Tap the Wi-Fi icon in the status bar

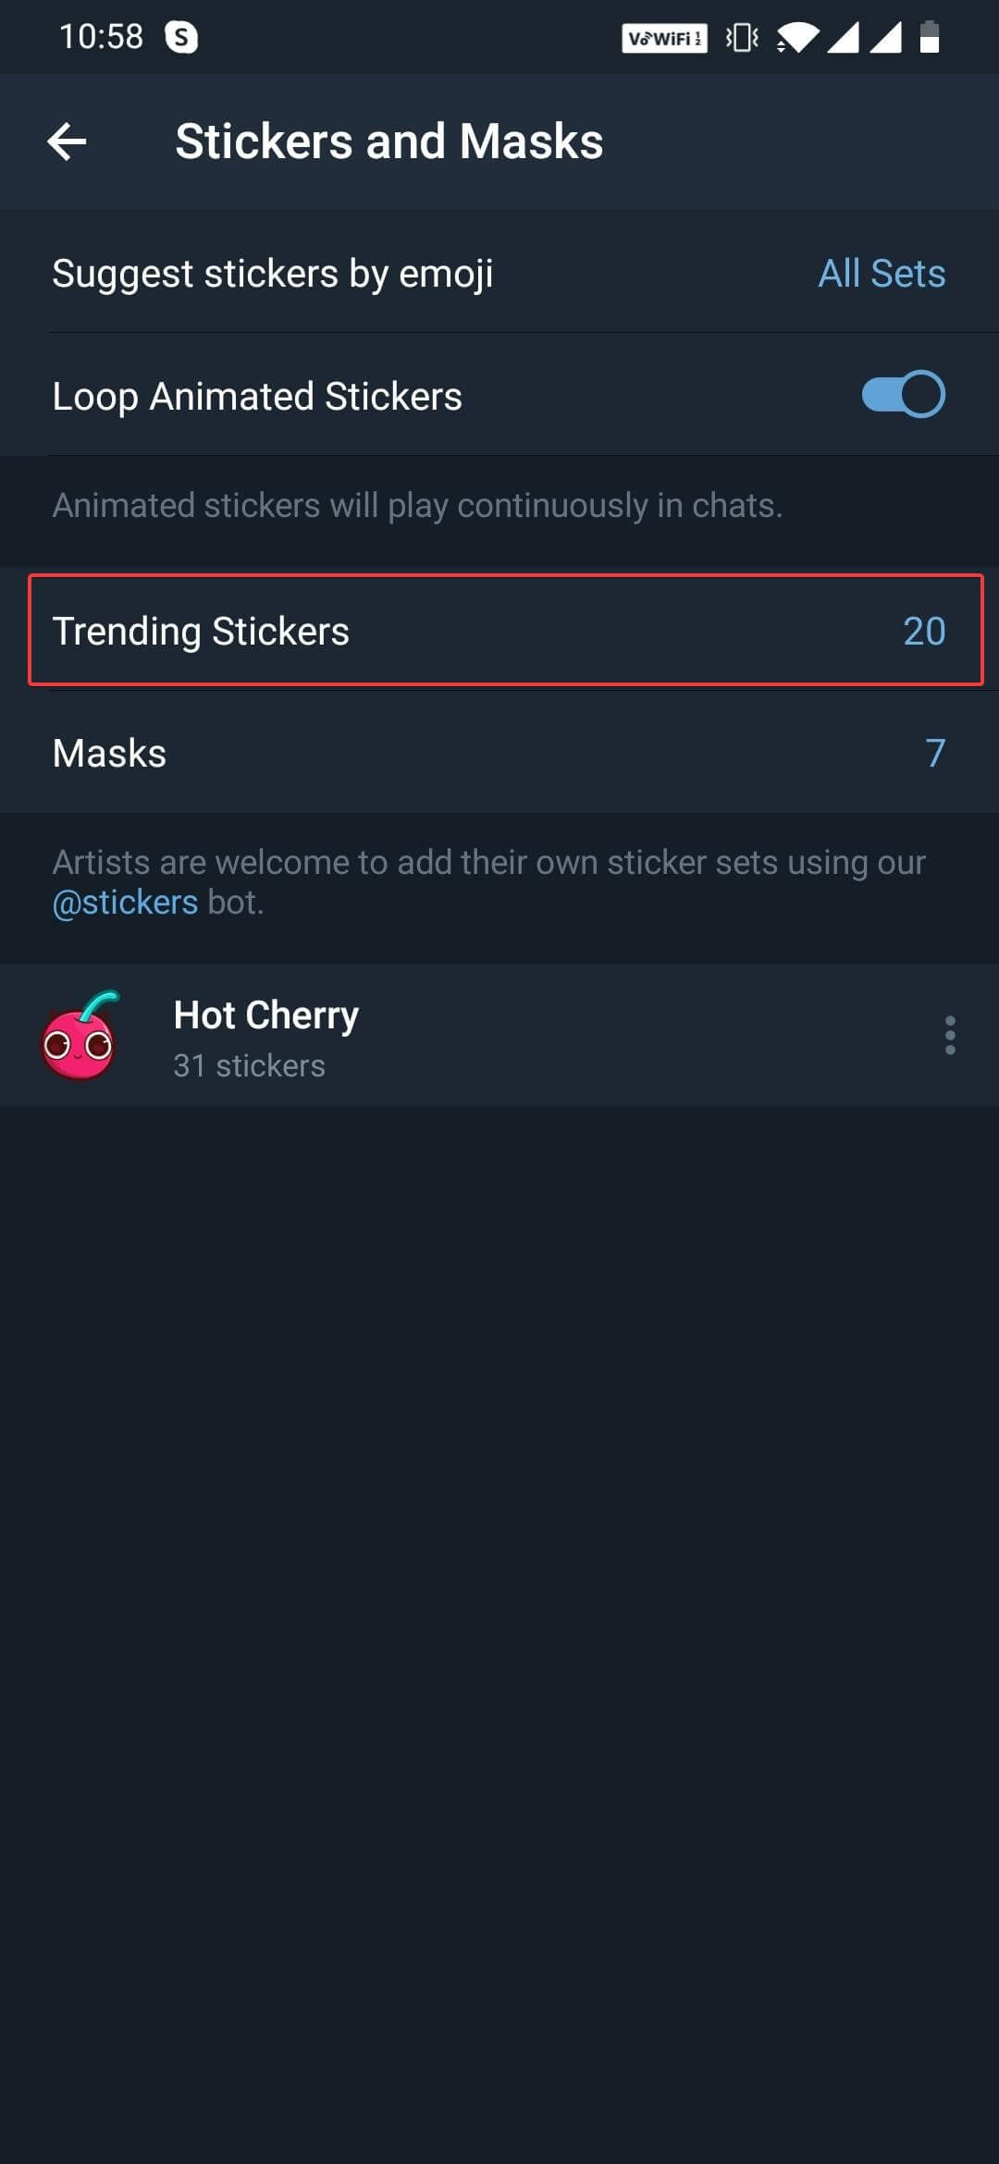pyautogui.click(x=797, y=38)
